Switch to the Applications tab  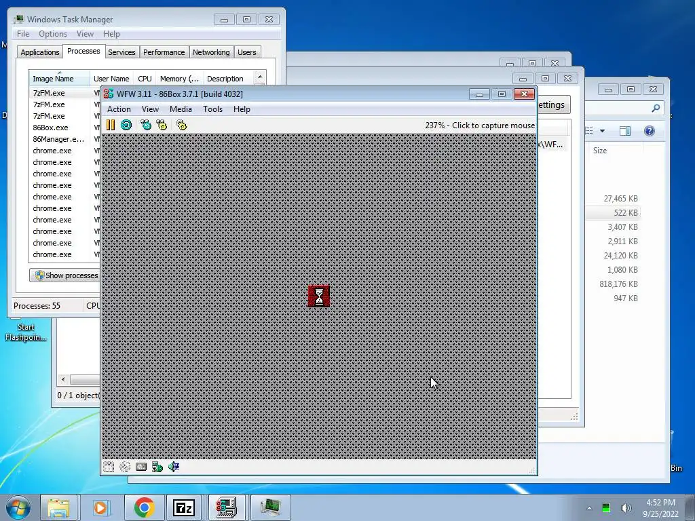pyautogui.click(x=40, y=52)
